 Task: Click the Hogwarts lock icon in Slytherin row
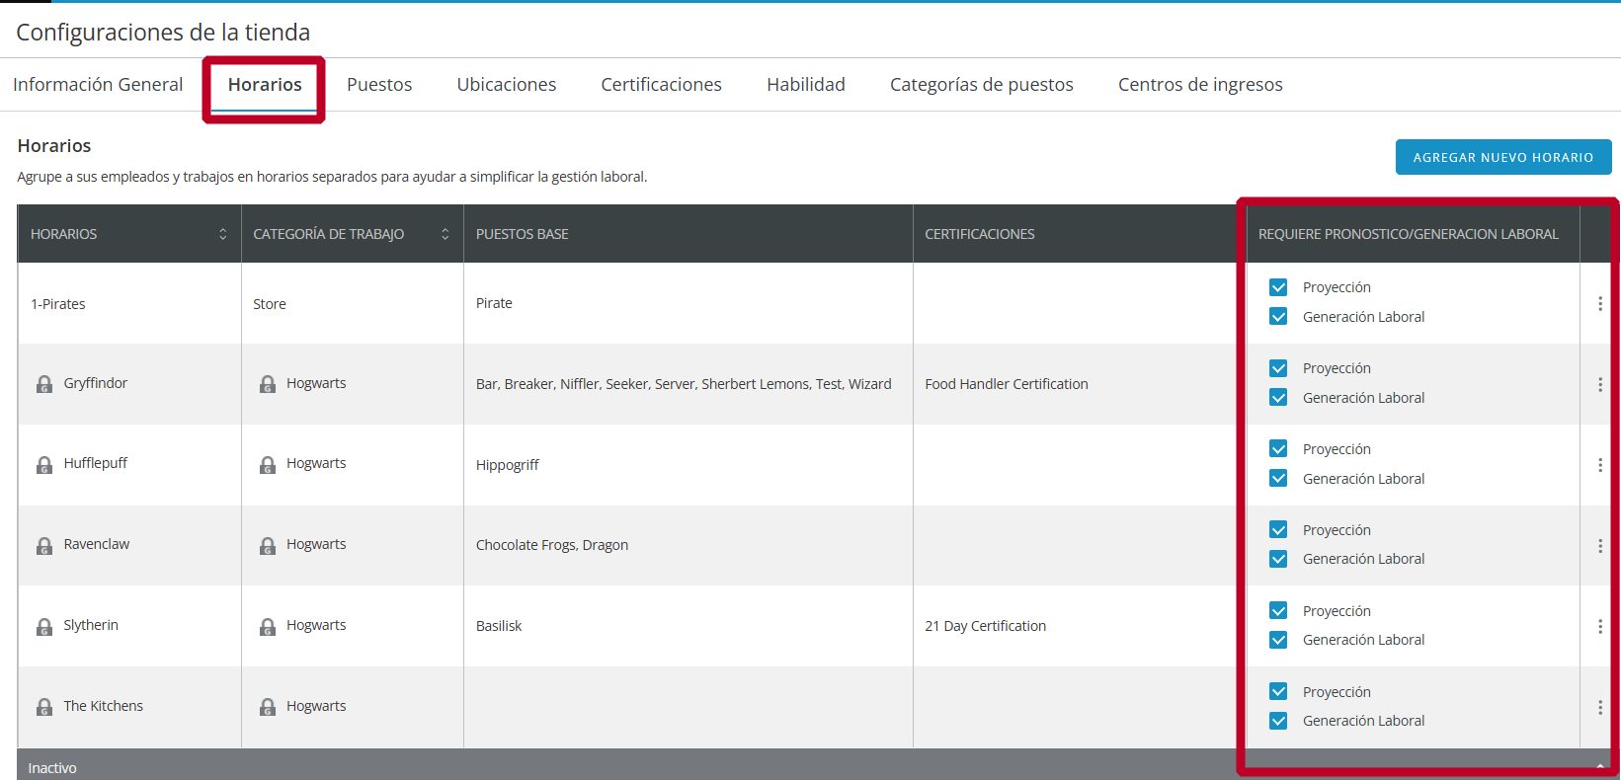coord(268,627)
